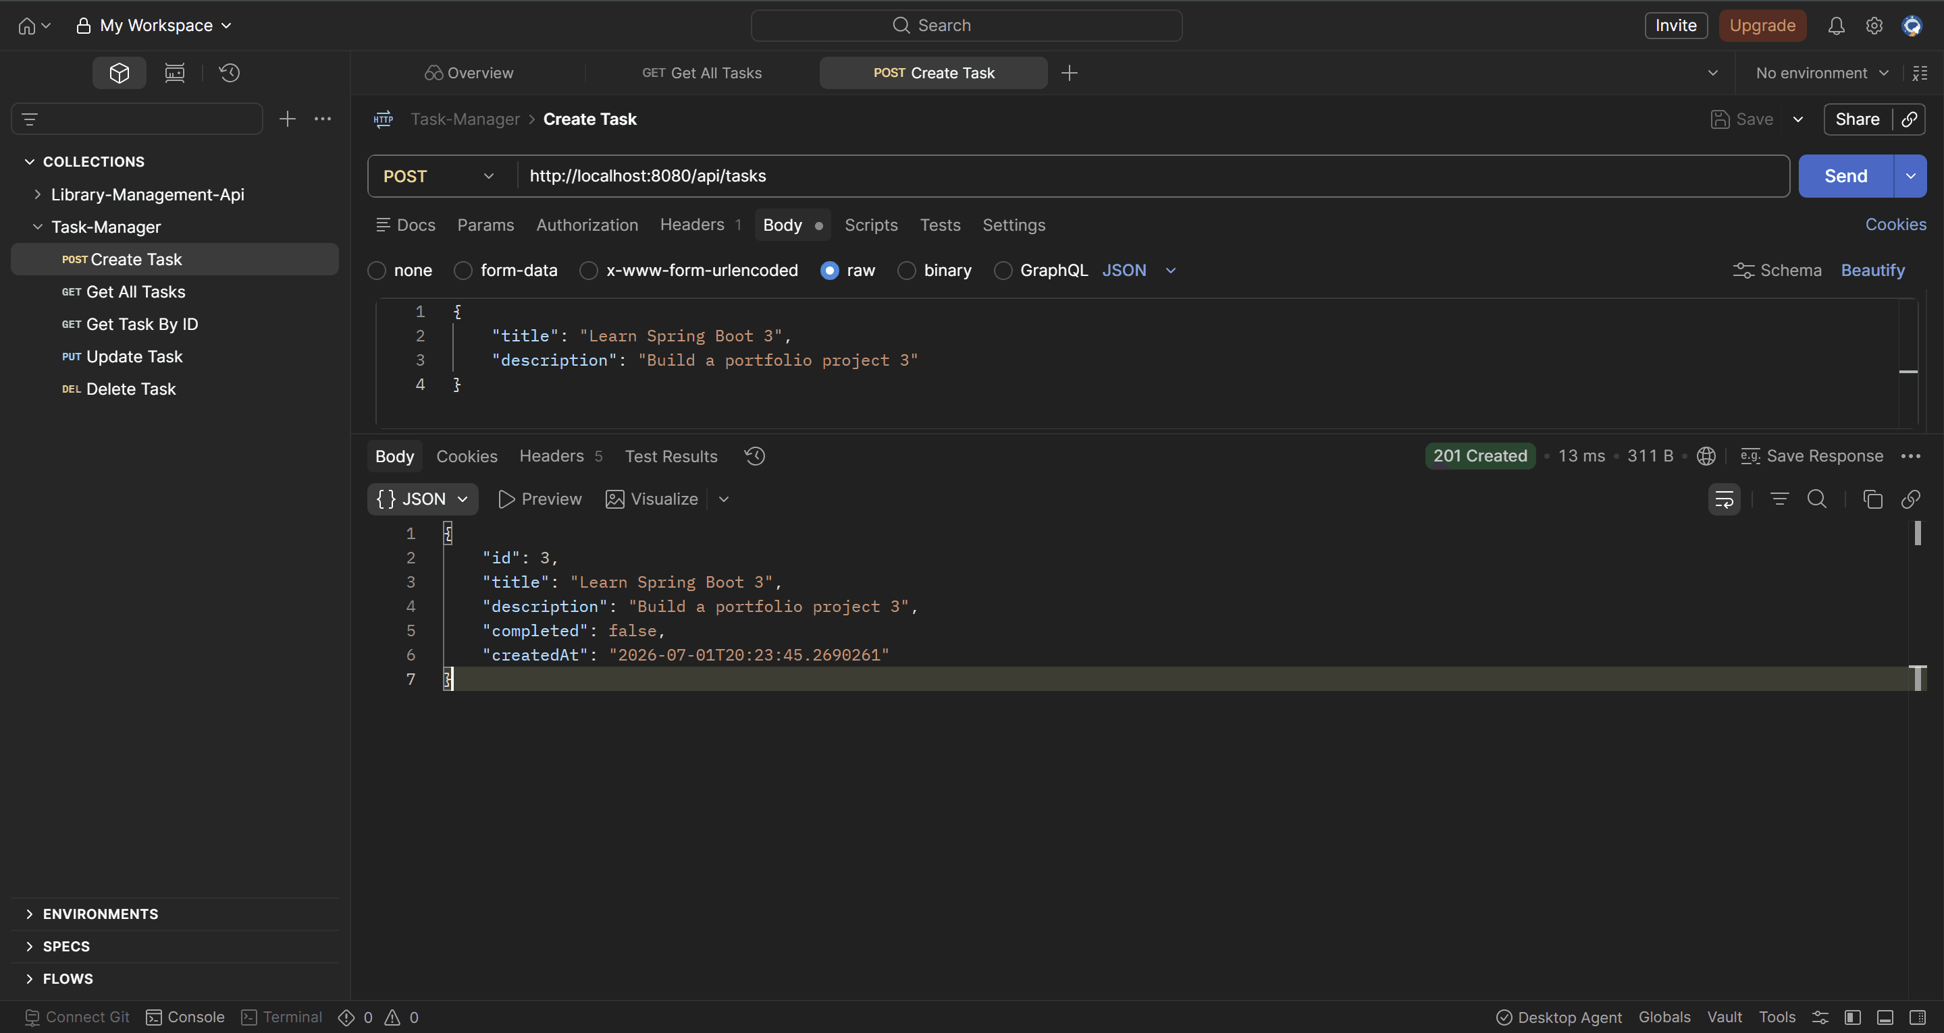Open the request Params tab
This screenshot has height=1033, width=1944.
point(485,225)
